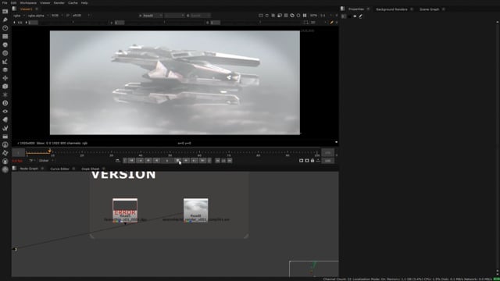The width and height of the screenshot is (500, 281).
Task: Open the wipe mode dropdown between A and B inputs
Action: click(174, 16)
